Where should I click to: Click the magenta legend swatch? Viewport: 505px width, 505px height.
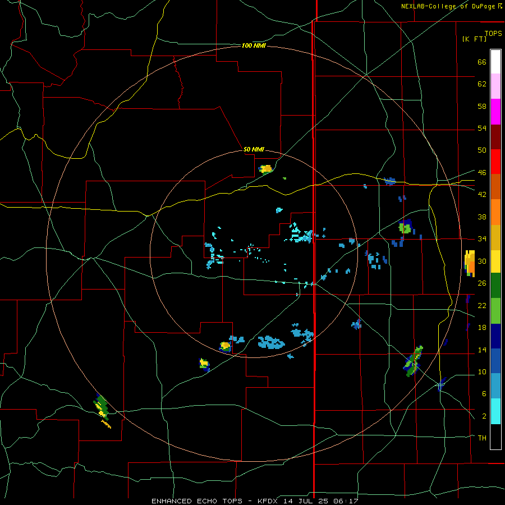495,112
